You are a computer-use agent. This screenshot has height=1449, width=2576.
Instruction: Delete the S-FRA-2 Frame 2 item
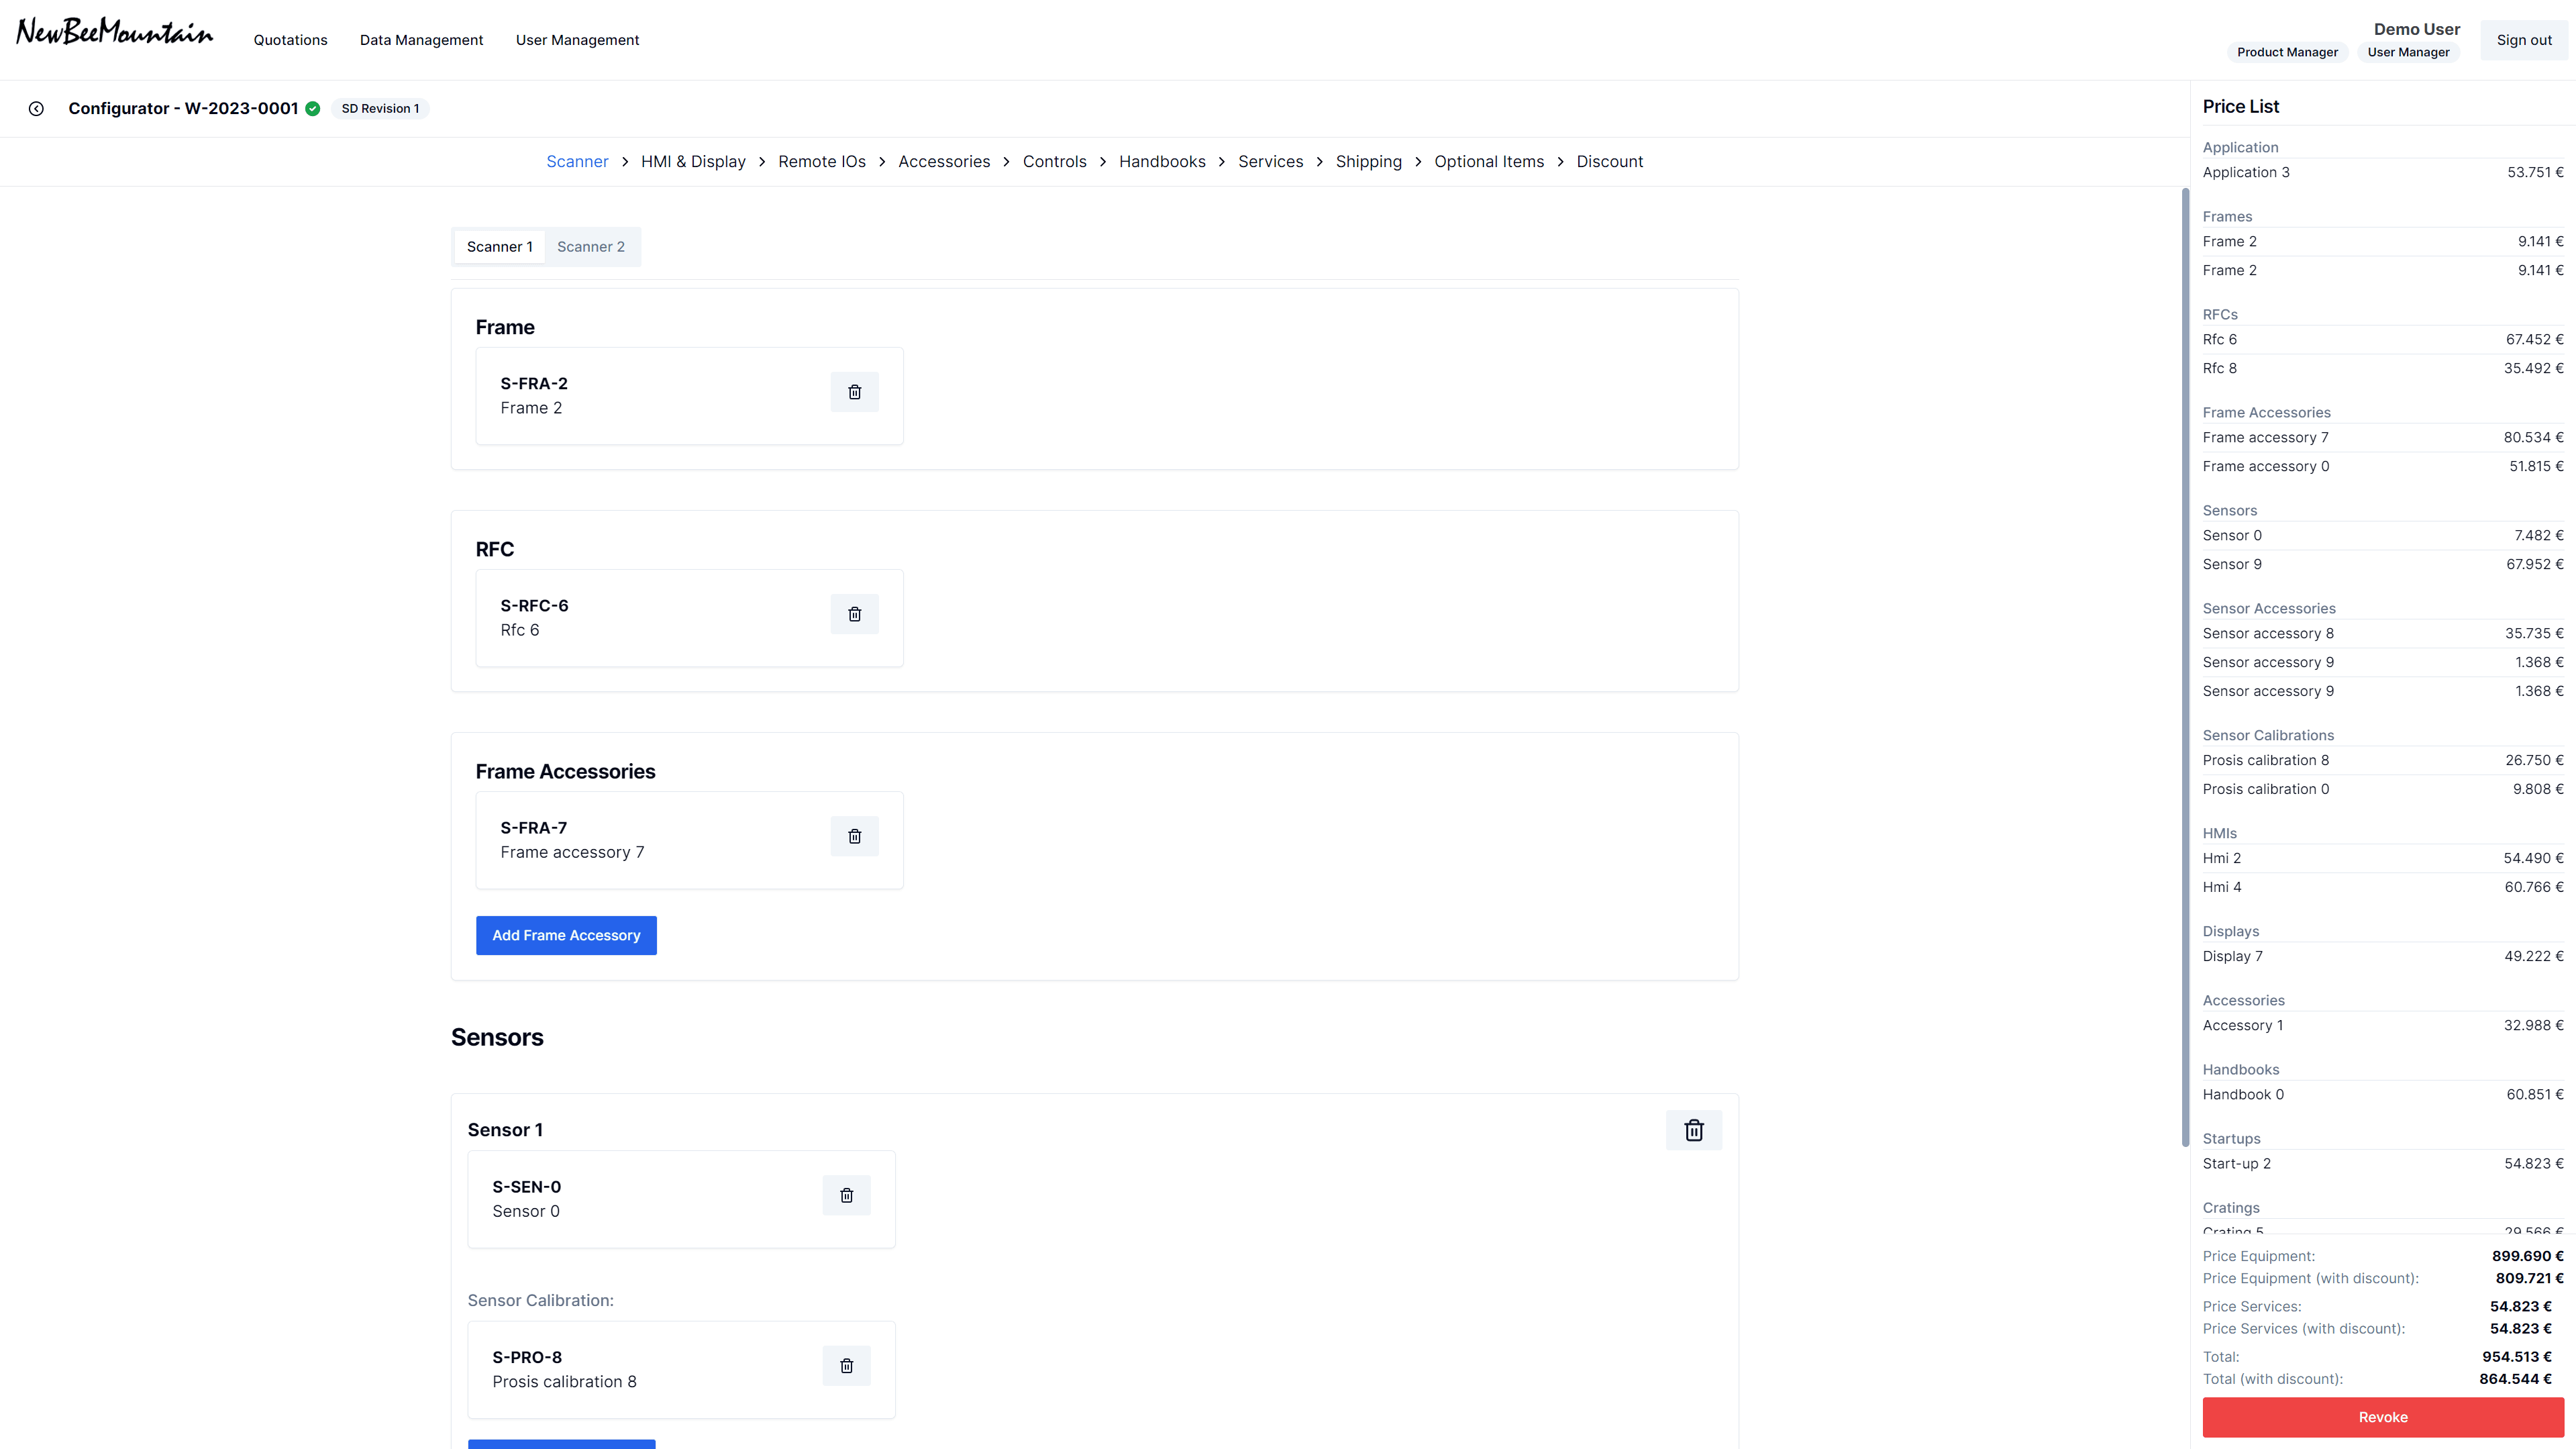[854, 392]
